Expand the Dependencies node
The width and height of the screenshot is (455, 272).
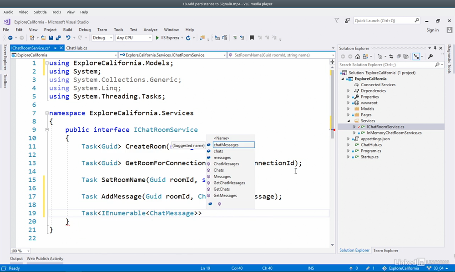click(x=349, y=91)
